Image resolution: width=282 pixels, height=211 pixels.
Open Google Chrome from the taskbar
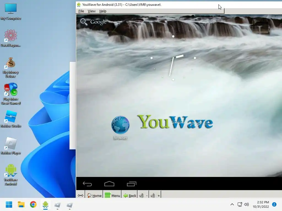pos(33,204)
